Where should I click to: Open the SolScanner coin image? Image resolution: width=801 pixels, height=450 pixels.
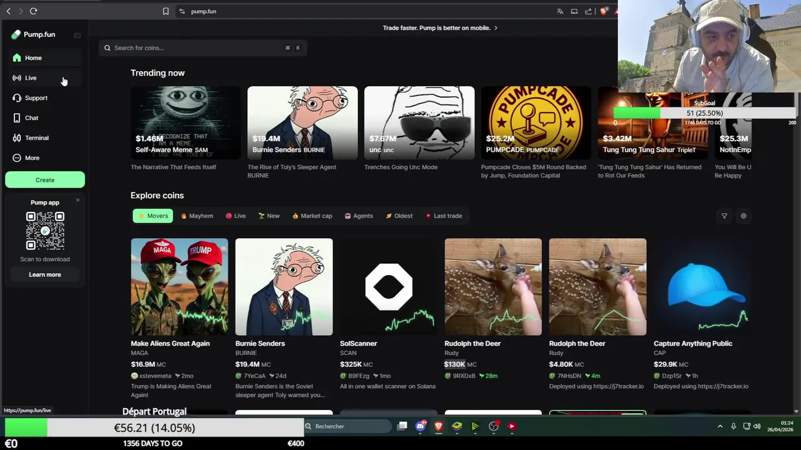(389, 287)
